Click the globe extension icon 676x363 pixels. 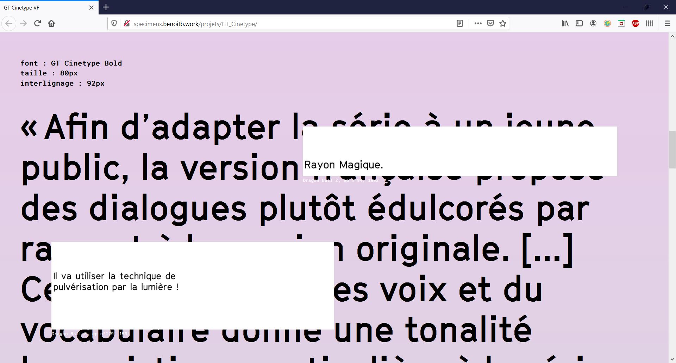coord(607,24)
